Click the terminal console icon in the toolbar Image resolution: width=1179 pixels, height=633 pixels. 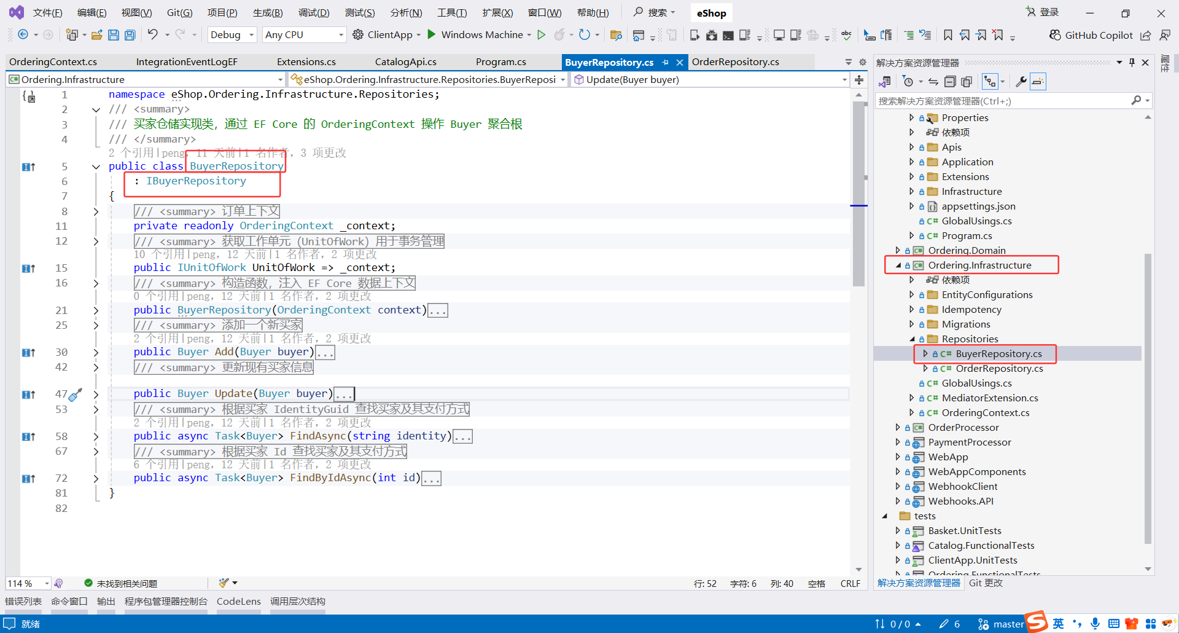(728, 35)
